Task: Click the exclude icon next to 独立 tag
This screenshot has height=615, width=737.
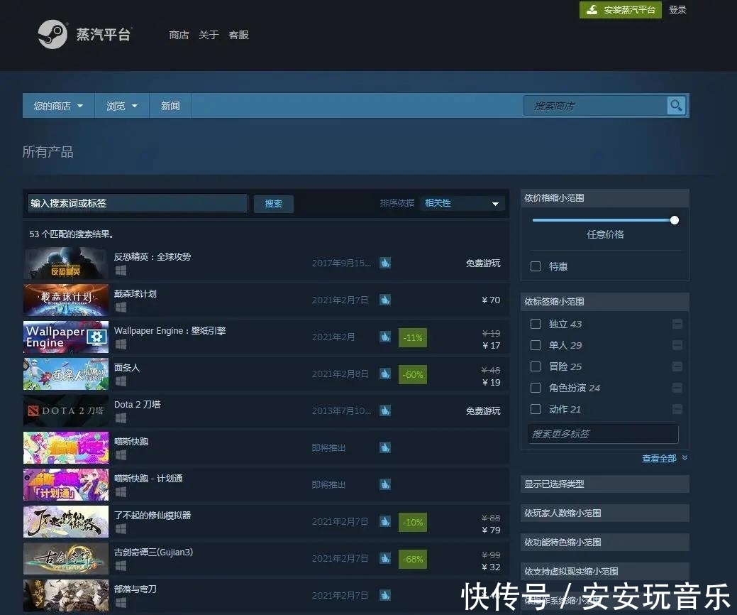Action: pyautogui.click(x=677, y=323)
